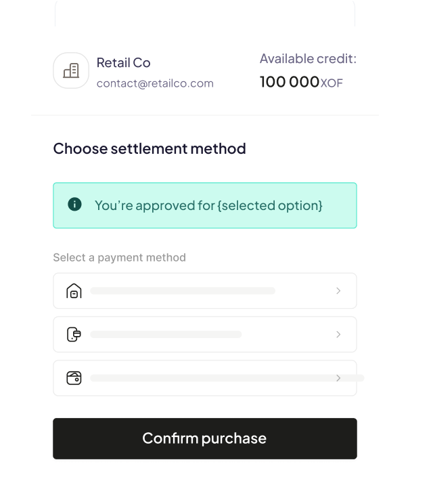Click the card payment icon in second row
This screenshot has width=433, height=481.
tap(74, 335)
